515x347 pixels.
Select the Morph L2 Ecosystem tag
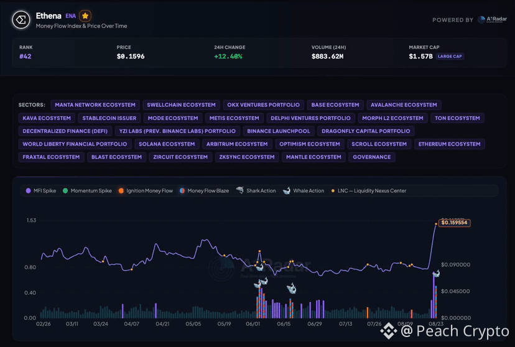(x=393, y=118)
